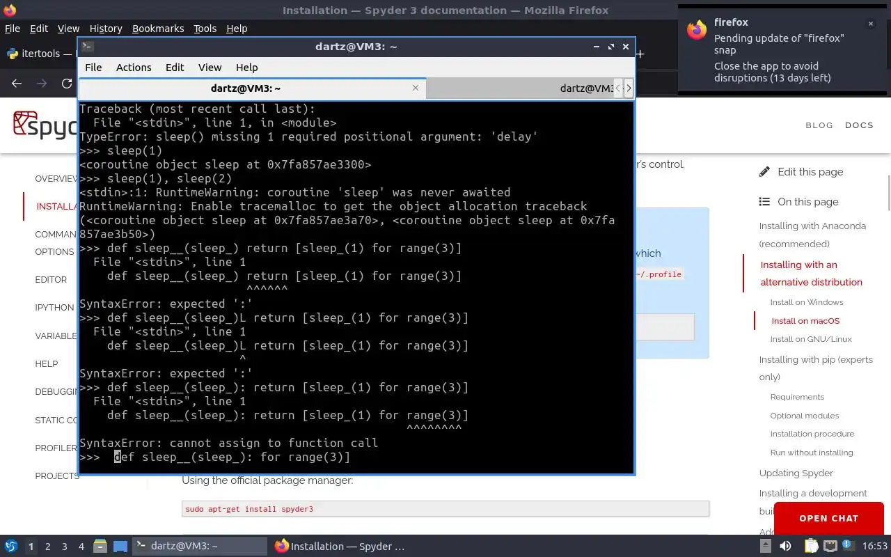Go to Updating Spyder section
The height and width of the screenshot is (557, 891).
click(796, 473)
